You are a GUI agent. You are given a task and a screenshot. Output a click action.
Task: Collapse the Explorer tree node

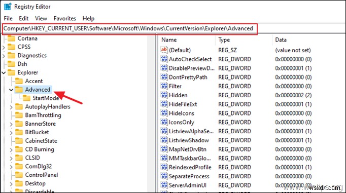[4, 72]
